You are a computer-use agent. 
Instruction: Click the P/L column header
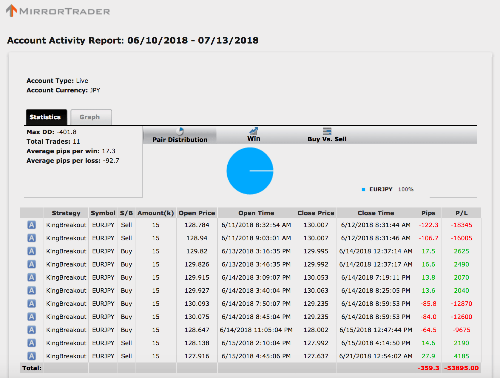tap(462, 213)
